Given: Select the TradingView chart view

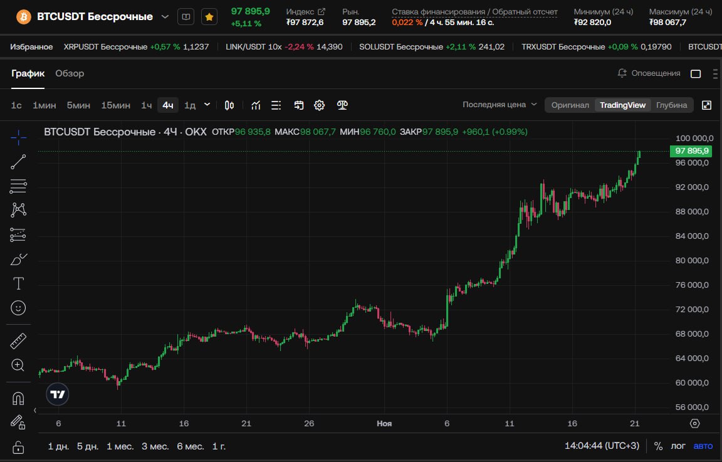Looking at the screenshot, I should coord(622,105).
